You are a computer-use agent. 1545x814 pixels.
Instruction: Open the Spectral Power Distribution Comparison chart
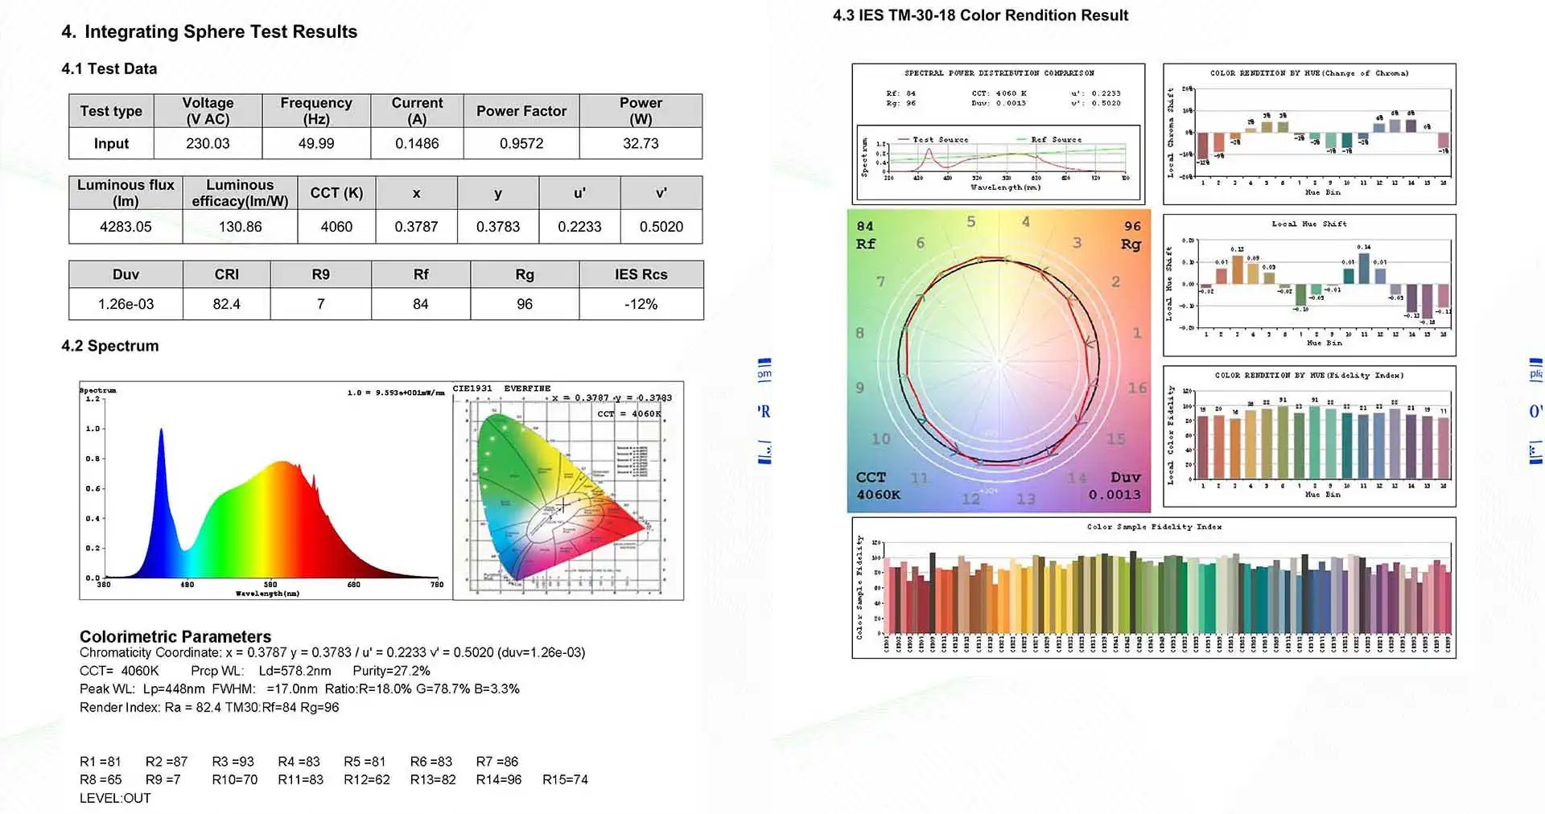999,134
